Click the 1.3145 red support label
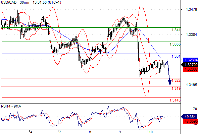Image resolution: width=198 pixels, height=134 pixels. click(x=175, y=100)
